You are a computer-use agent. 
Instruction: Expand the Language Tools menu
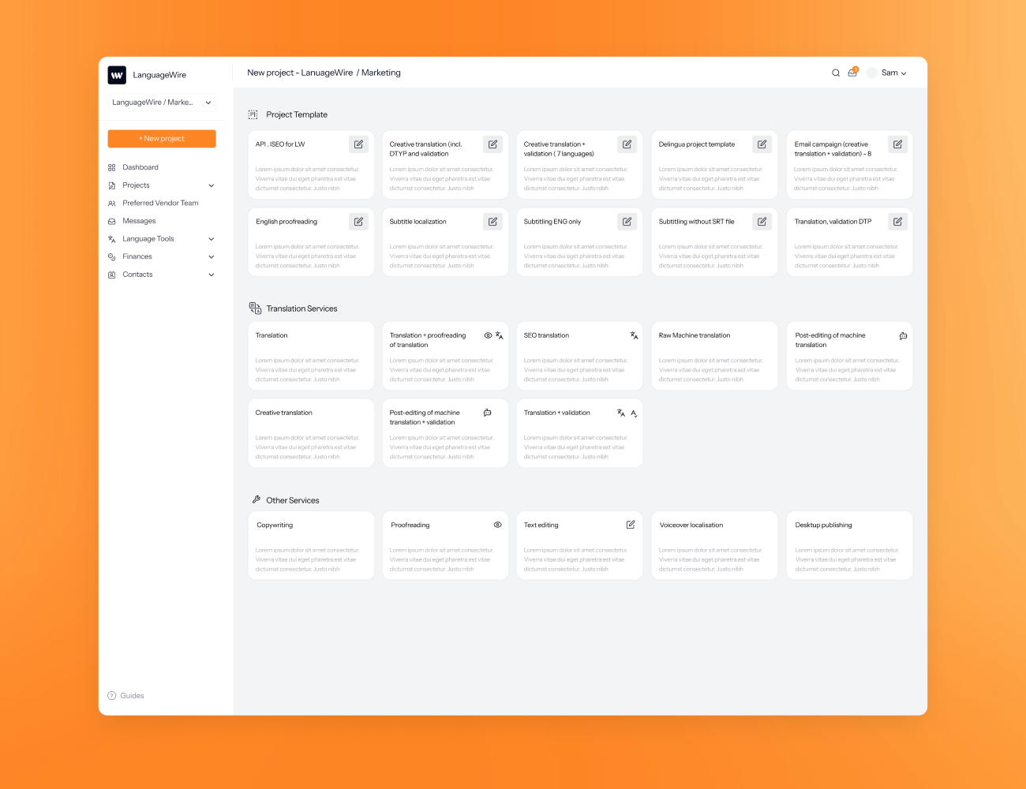[211, 238]
